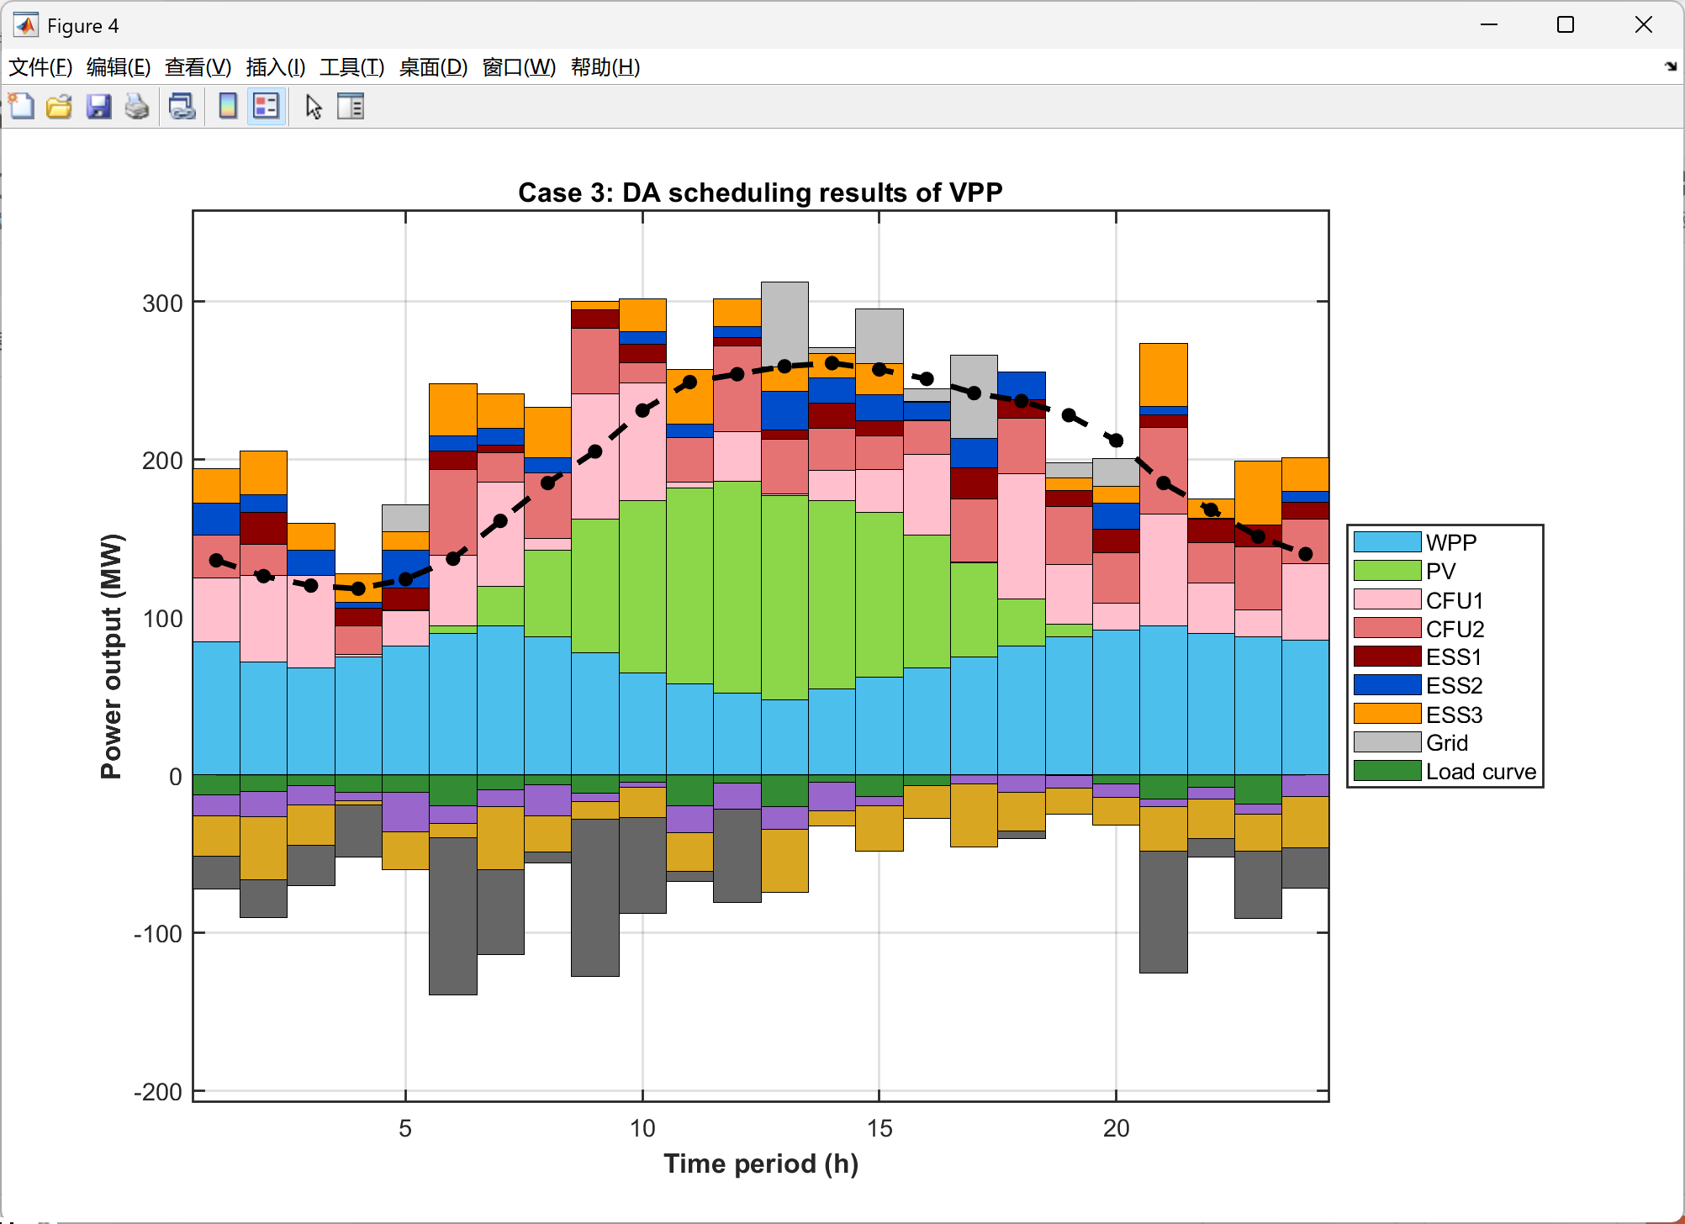1685x1224 pixels.
Task: Toggle the Insert Colorbar button
Action: (x=227, y=107)
